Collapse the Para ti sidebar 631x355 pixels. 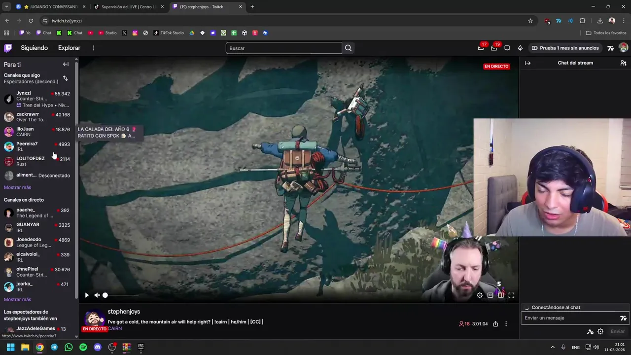(66, 64)
